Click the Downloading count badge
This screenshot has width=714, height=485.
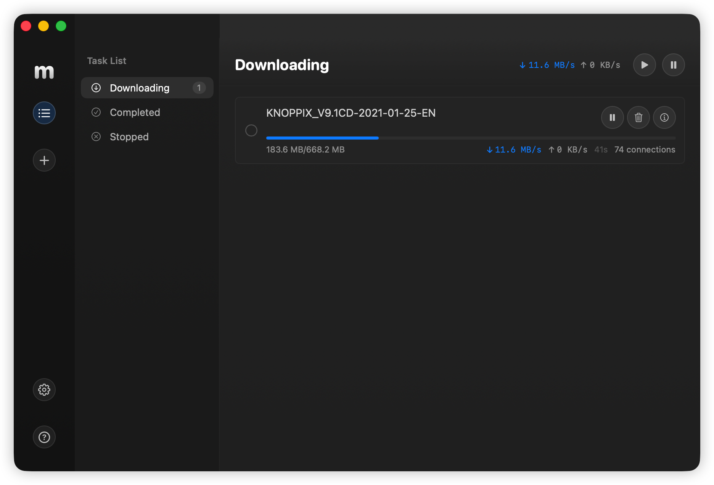tap(199, 88)
